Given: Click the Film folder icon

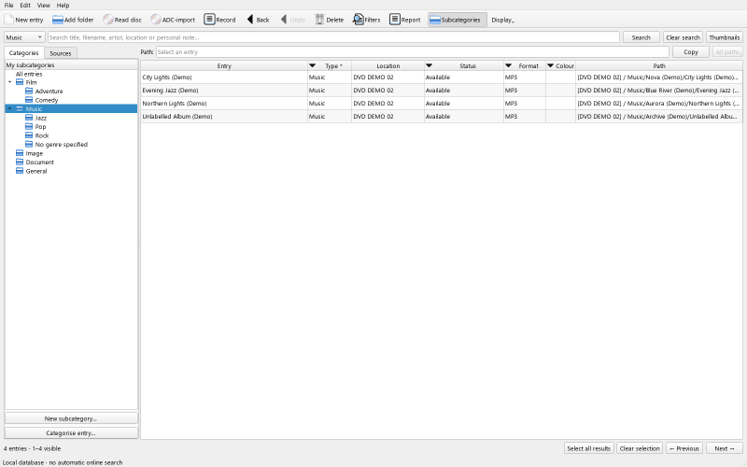Looking at the screenshot, I should [20, 82].
